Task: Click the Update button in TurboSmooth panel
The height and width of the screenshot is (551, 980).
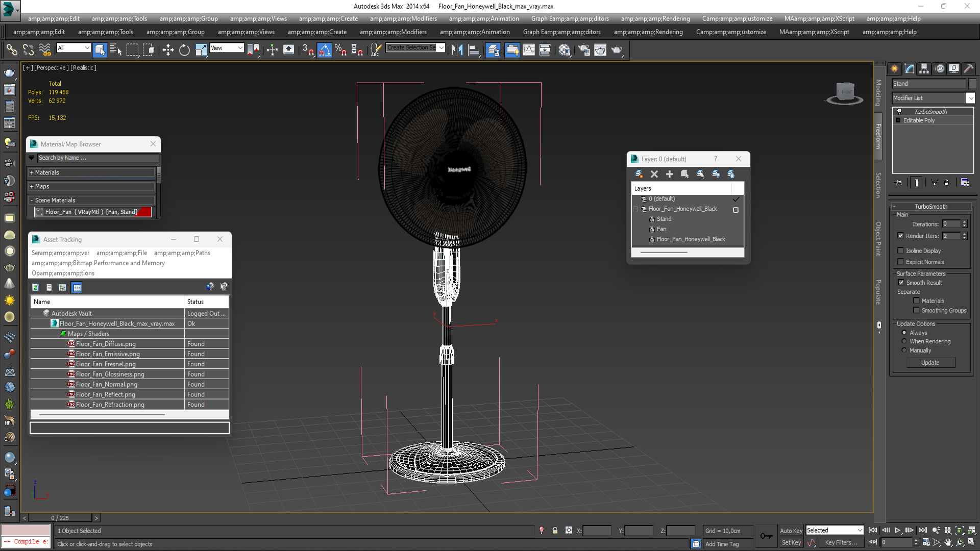Action: click(929, 363)
